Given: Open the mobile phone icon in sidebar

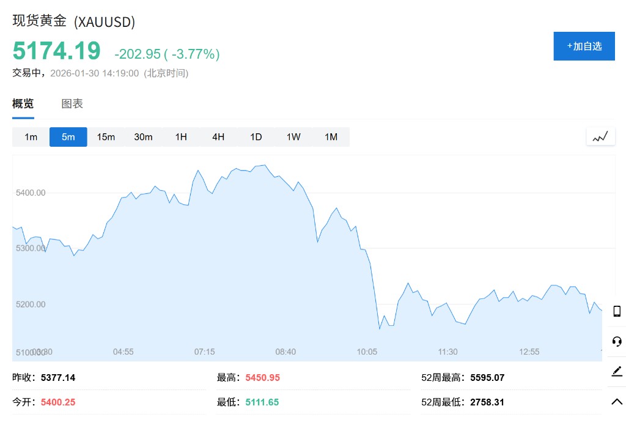Looking at the screenshot, I should [x=617, y=311].
